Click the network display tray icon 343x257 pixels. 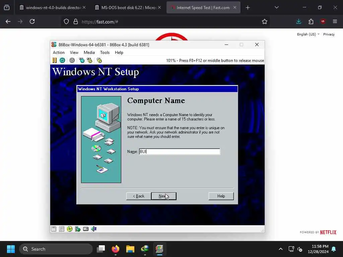click(291, 249)
